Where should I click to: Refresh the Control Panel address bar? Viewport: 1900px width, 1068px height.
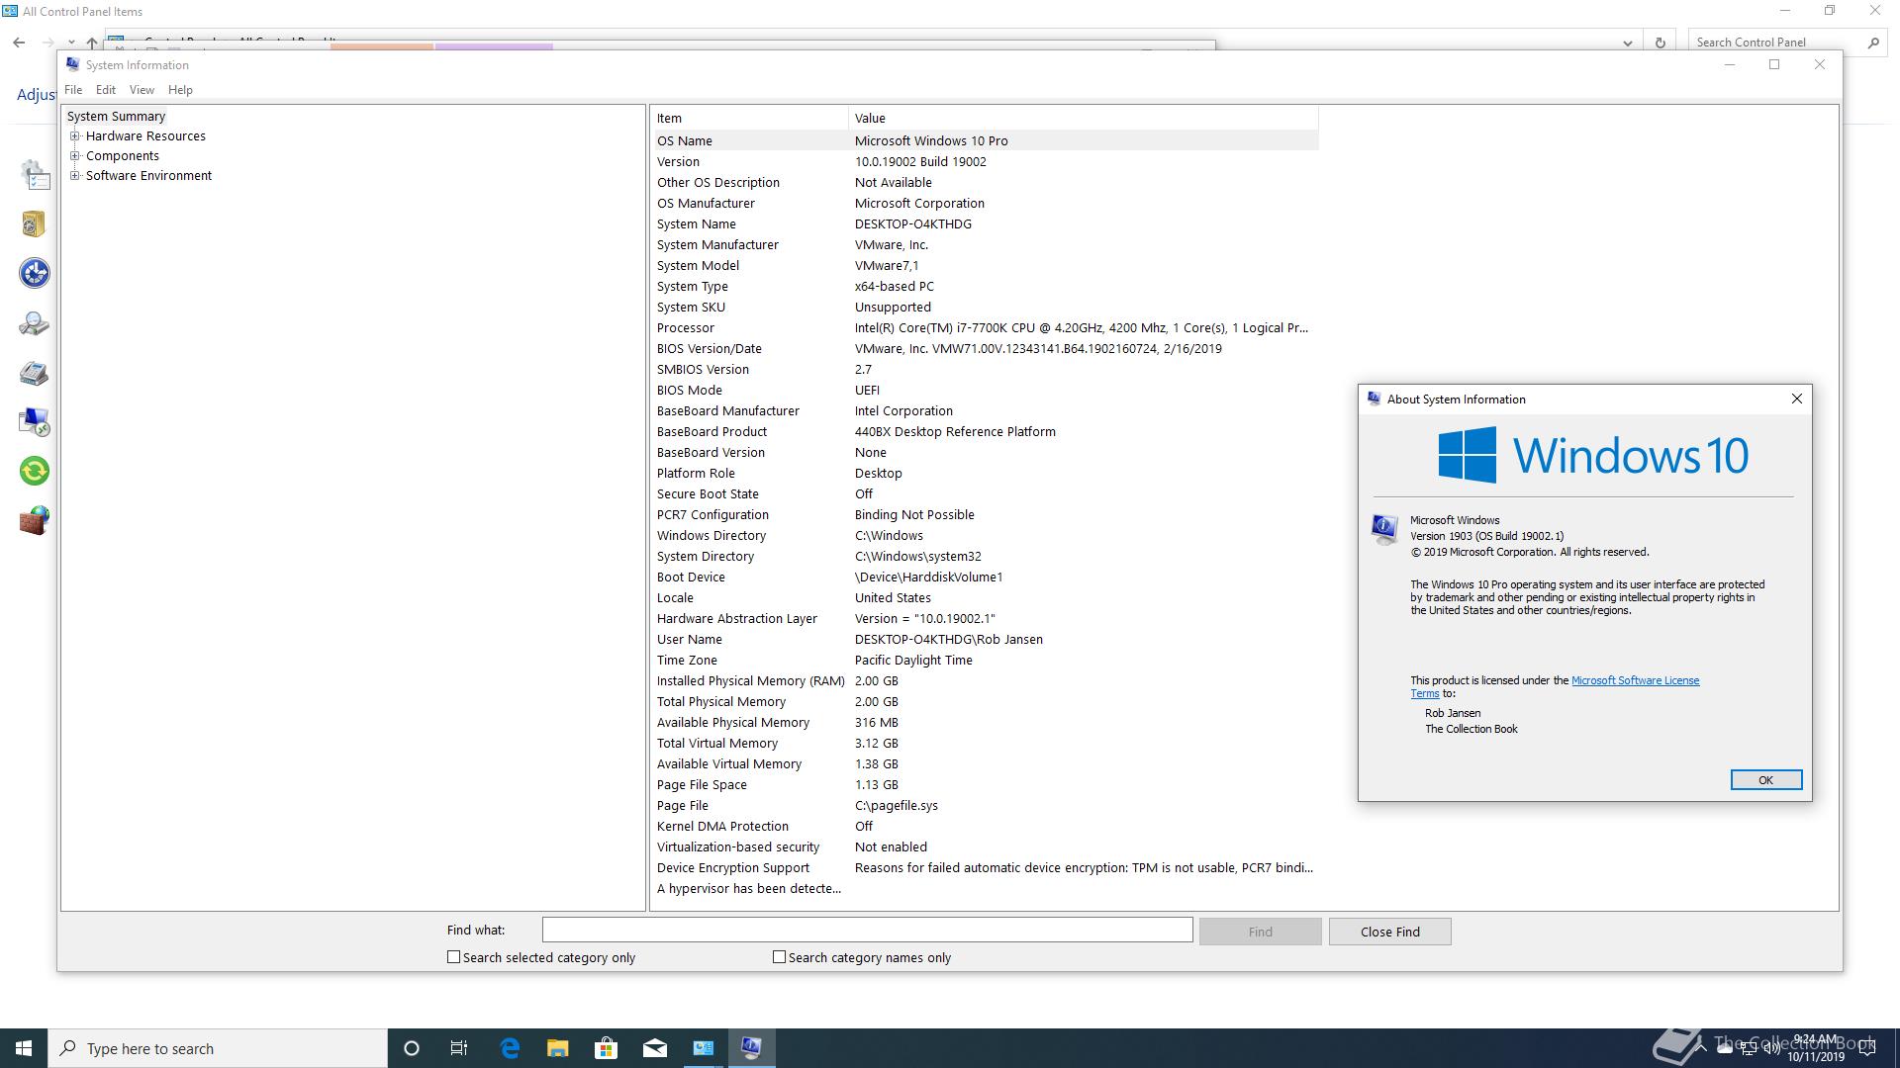click(1660, 43)
